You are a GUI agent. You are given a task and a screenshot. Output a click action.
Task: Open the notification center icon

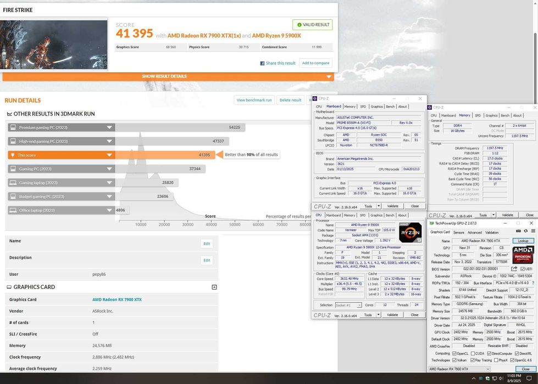tap(529, 379)
